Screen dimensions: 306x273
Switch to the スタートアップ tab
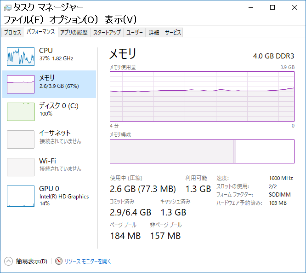pyautogui.click(x=107, y=32)
